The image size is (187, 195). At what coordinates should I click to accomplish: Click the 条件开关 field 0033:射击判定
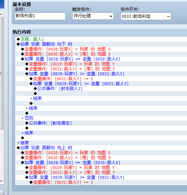(146, 16)
